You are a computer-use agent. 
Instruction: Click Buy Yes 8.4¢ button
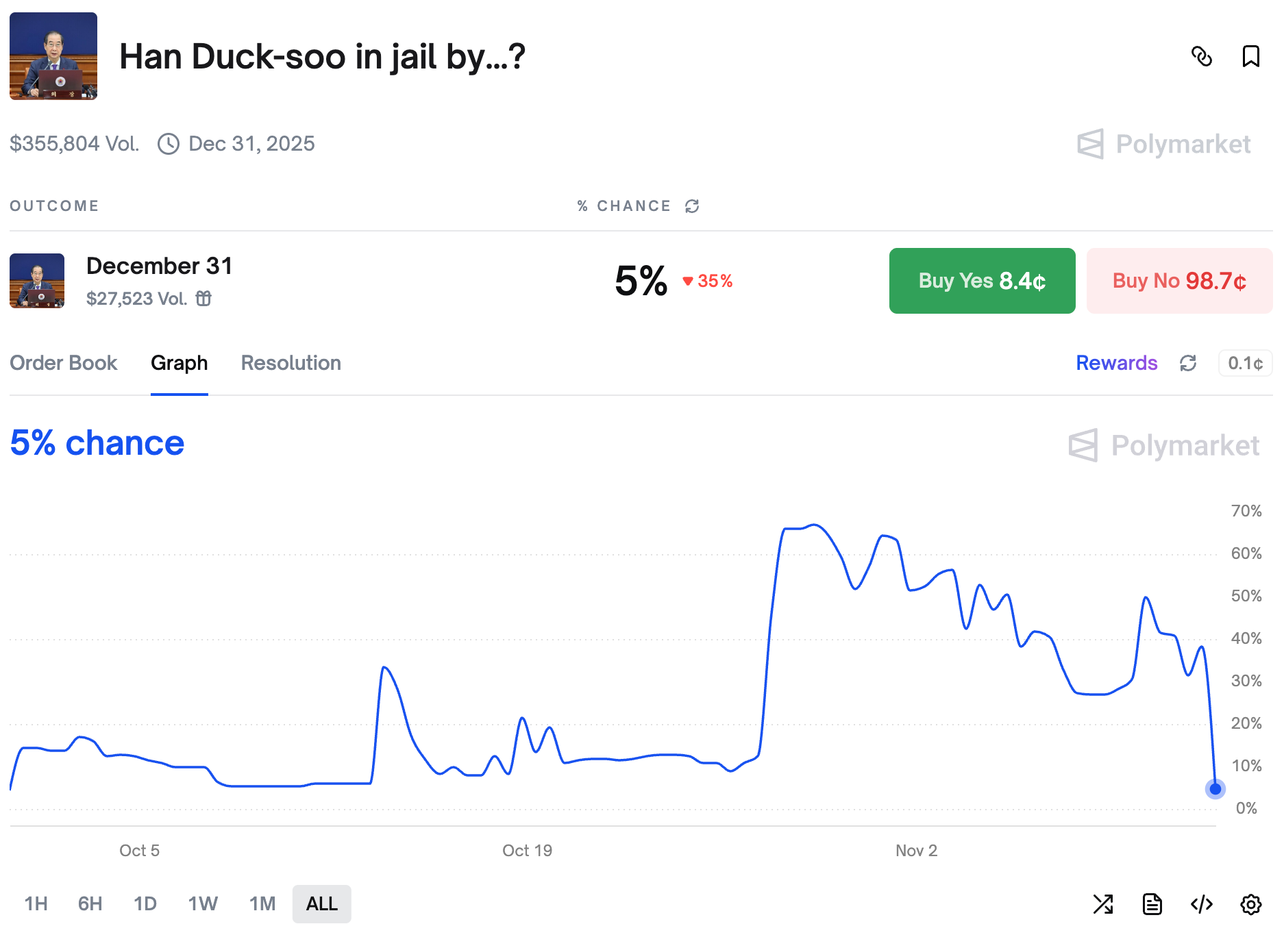(982, 281)
